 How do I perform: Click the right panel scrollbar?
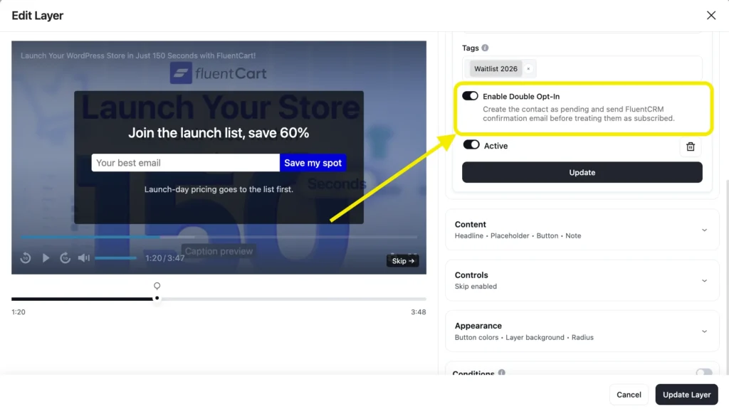click(727, 277)
